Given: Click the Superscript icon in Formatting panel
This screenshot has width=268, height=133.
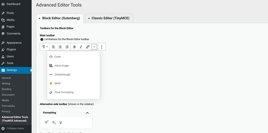Looking at the screenshot, I should click(x=46, y=122).
